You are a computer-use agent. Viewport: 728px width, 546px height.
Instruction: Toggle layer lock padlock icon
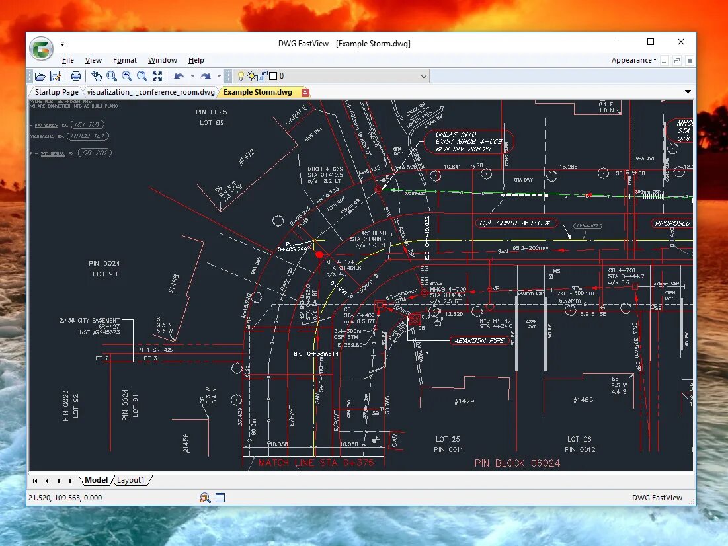[x=263, y=76]
